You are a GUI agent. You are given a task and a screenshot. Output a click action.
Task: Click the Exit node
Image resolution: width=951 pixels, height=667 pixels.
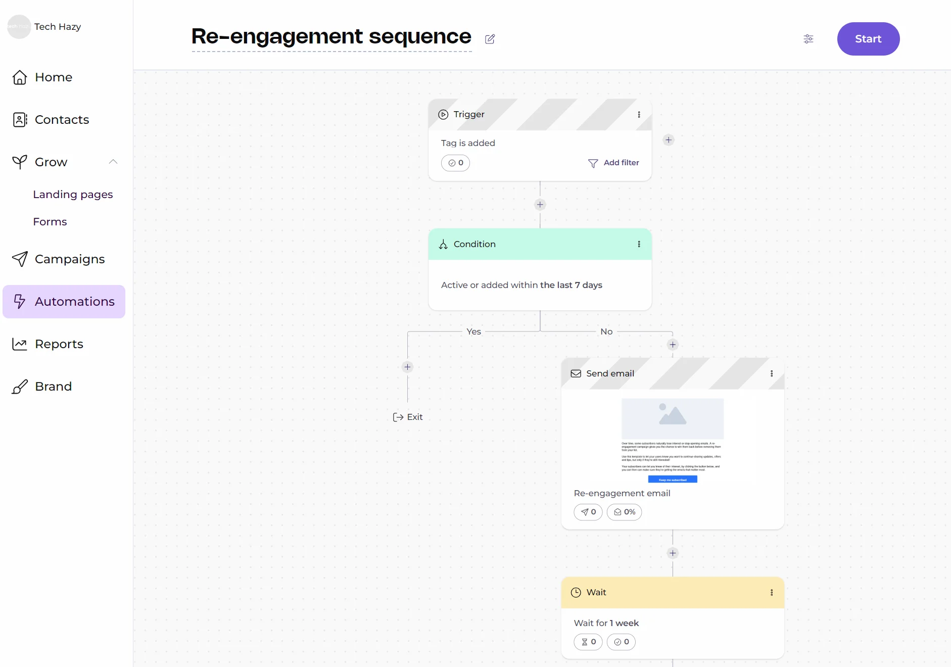(x=408, y=417)
